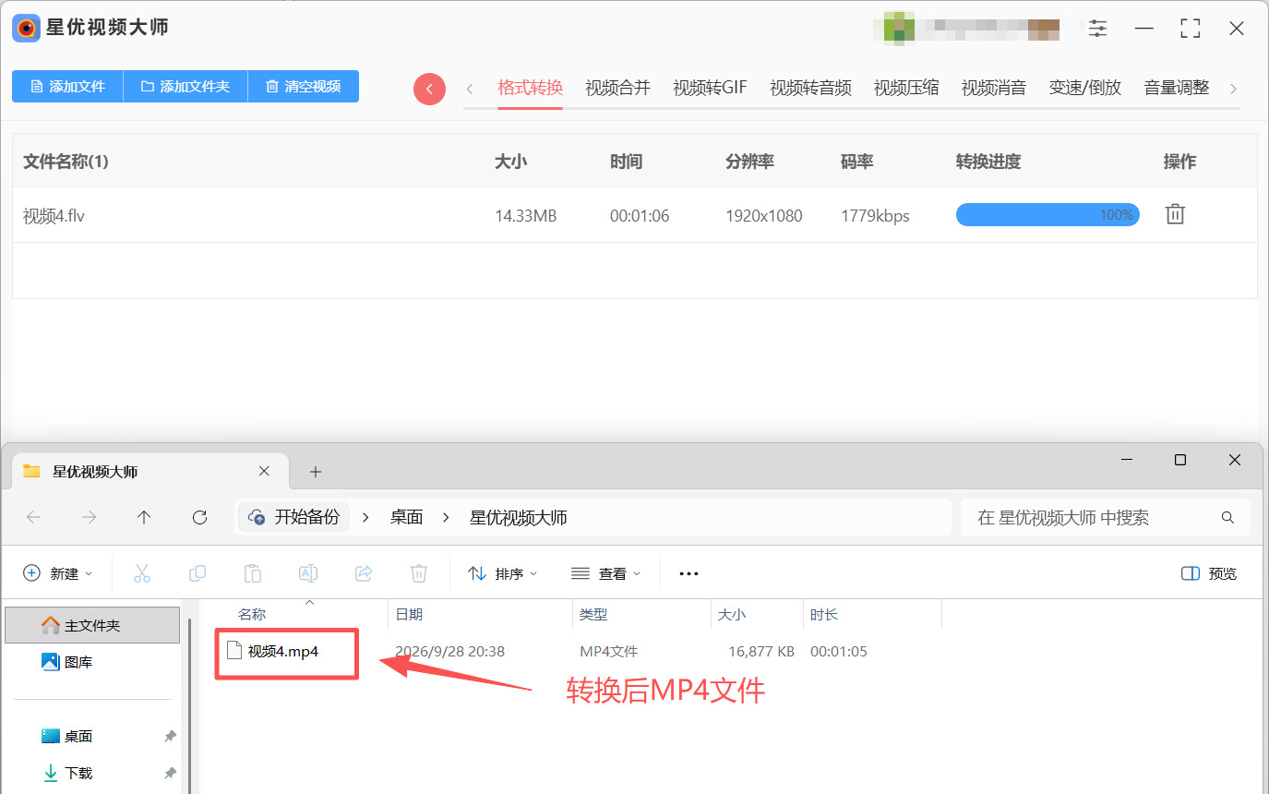Image resolution: width=1269 pixels, height=794 pixels.
Task: Open new tab with plus icon
Action: pos(316,472)
